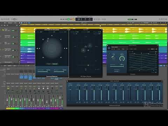This screenshot has height=126, width=168.
Task: Select the left side speakers in Surround Balancer
Action: pyautogui.click(x=38, y=48)
